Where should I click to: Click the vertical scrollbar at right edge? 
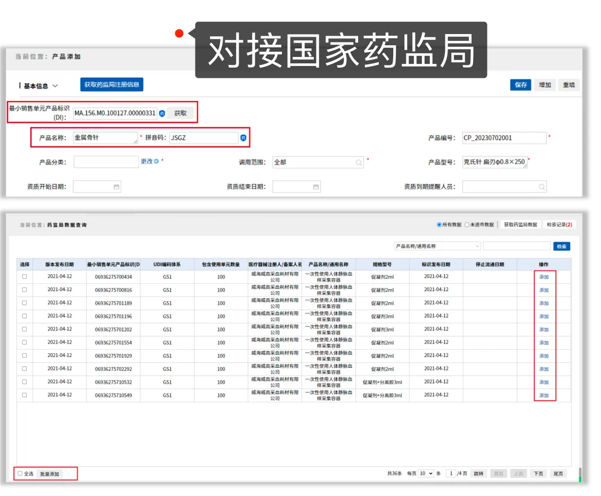(x=580, y=475)
